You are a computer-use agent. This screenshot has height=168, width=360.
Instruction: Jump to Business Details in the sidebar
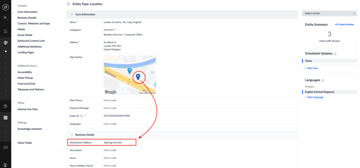27,18
